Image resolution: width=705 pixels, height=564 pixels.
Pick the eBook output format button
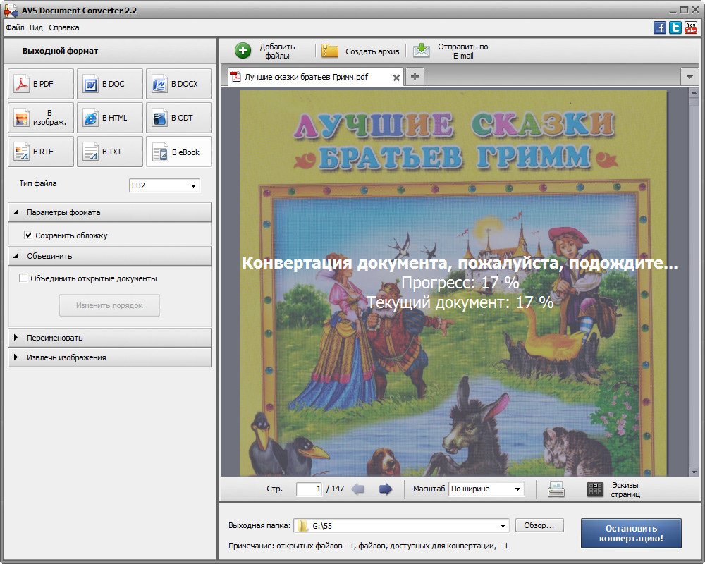pyautogui.click(x=179, y=152)
